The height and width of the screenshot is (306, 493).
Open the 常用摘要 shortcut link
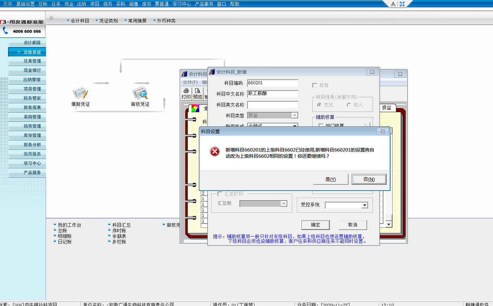[x=137, y=21]
